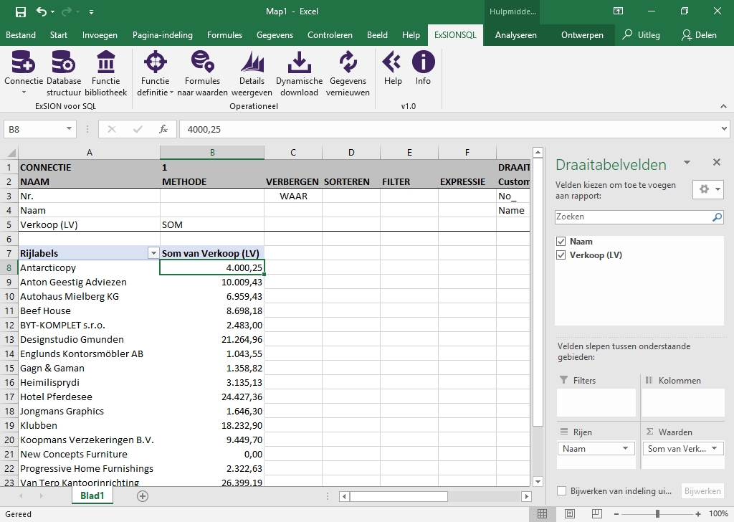Open the Rijlabels filter dropdown
Screen dimensions: 734x522
[x=153, y=253]
